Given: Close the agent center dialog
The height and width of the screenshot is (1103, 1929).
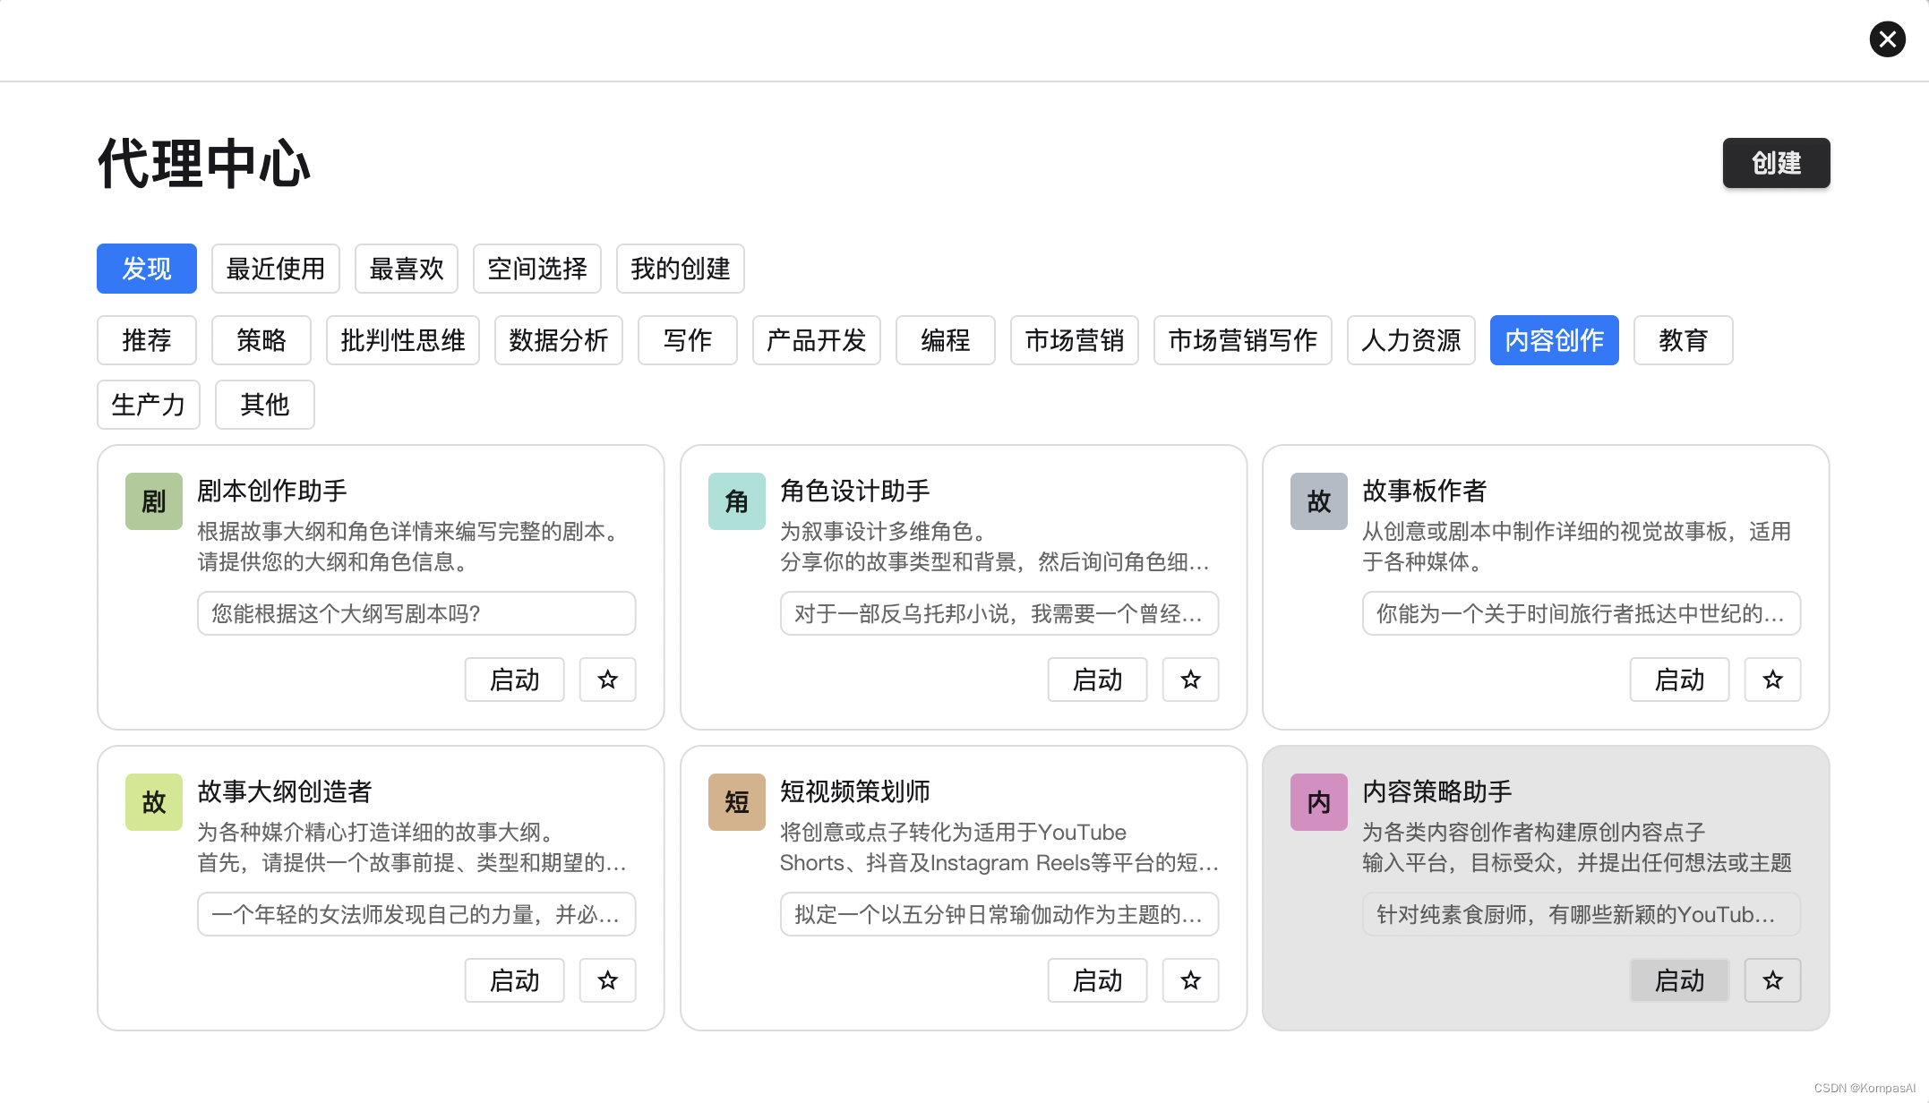Looking at the screenshot, I should [x=1887, y=39].
